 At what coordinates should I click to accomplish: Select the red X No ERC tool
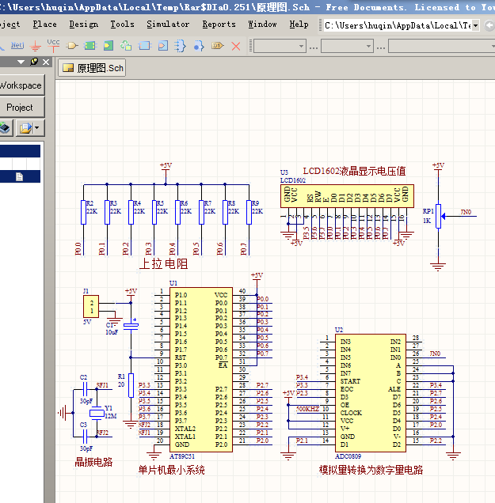[x=236, y=46]
